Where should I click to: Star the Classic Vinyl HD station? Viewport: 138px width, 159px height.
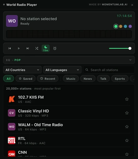pyautogui.click(x=127, y=113)
